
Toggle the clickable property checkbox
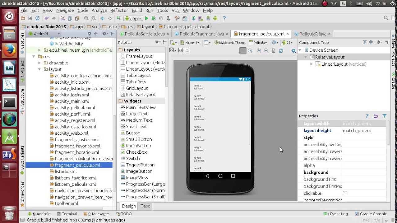click(345, 193)
